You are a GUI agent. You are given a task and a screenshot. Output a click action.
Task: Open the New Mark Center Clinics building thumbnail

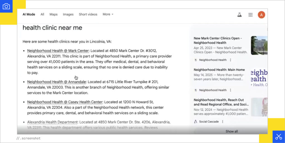tap(259, 45)
